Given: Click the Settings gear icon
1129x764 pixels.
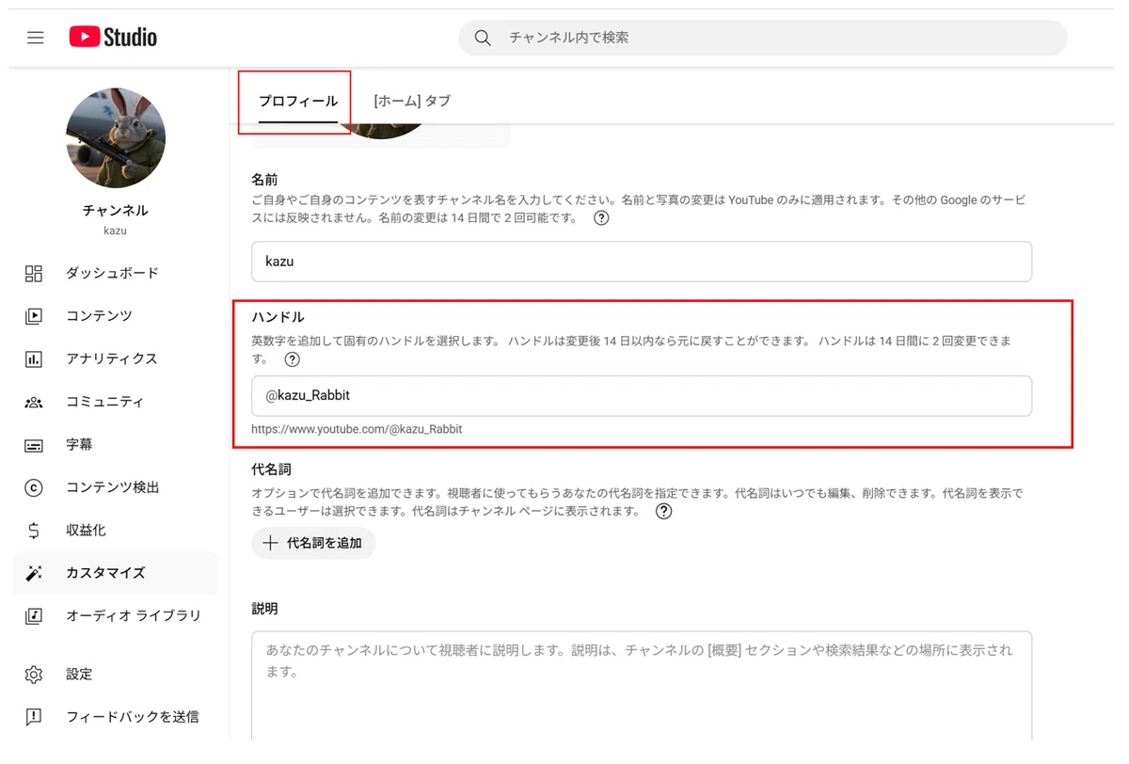Looking at the screenshot, I should 34,675.
